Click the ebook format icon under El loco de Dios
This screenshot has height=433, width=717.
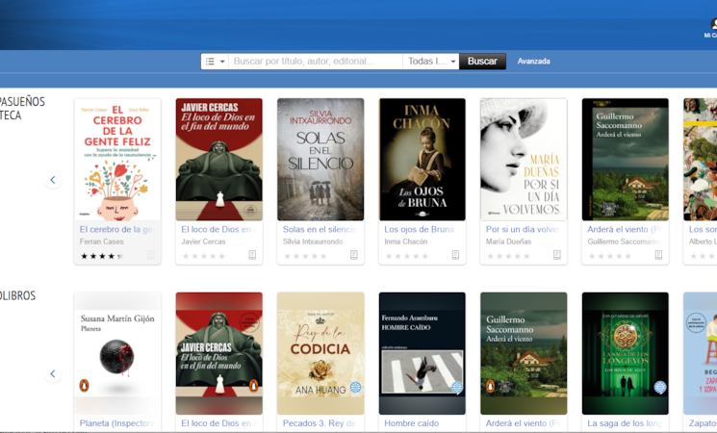click(x=252, y=255)
